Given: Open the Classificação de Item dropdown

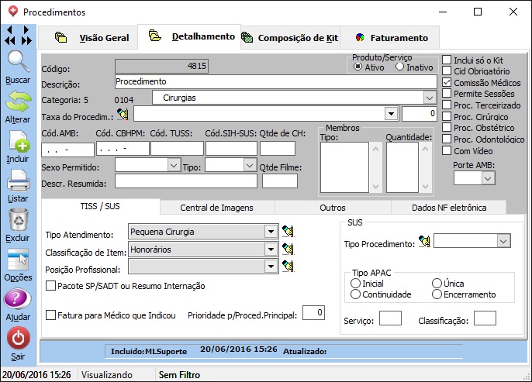Looking at the screenshot, I should (270, 249).
